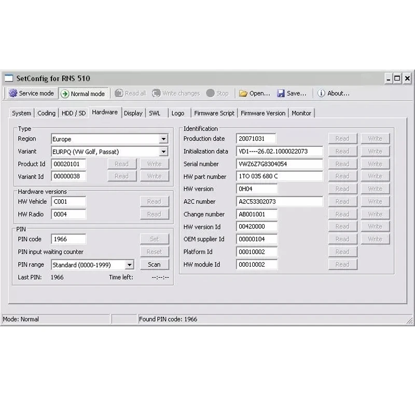The height and width of the screenshot is (415, 415).
Task: Click the HW part number field
Action: [279, 176]
